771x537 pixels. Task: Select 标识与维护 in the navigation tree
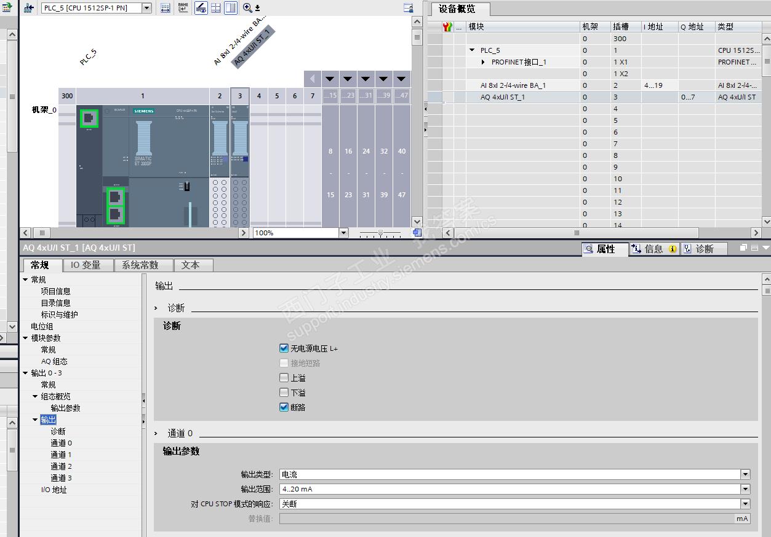[60, 315]
